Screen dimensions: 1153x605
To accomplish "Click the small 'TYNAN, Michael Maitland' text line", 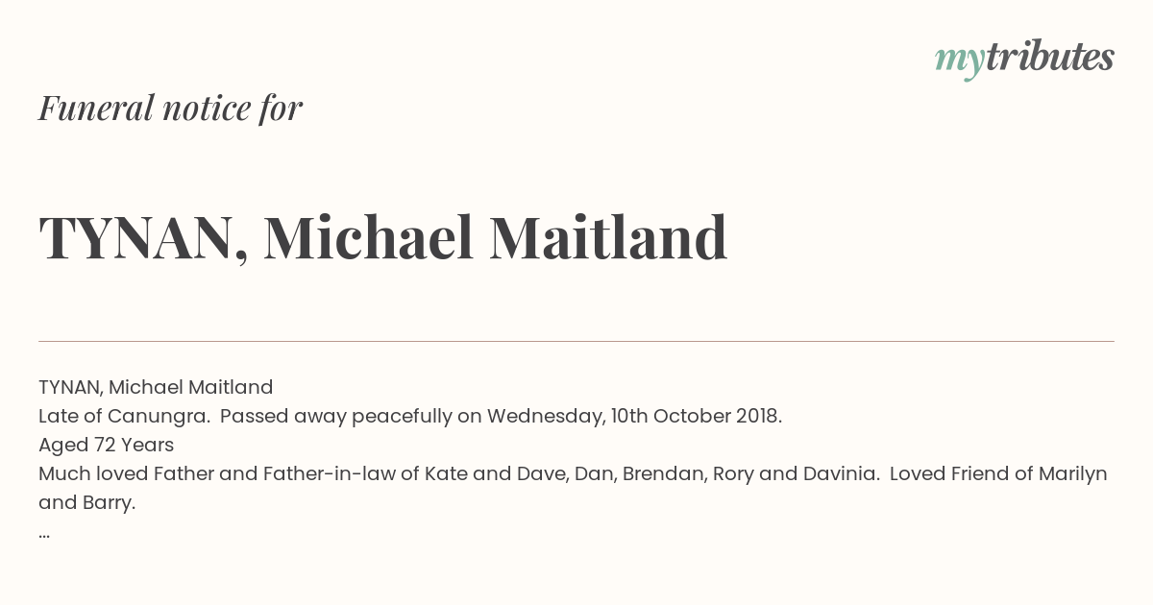I will (156, 387).
